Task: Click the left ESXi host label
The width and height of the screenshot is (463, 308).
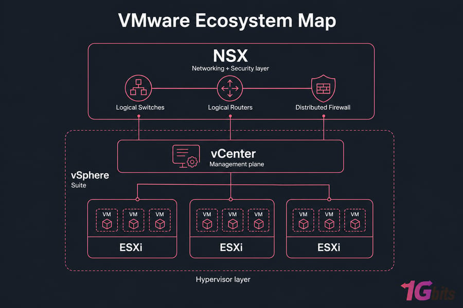Action: [131, 247]
